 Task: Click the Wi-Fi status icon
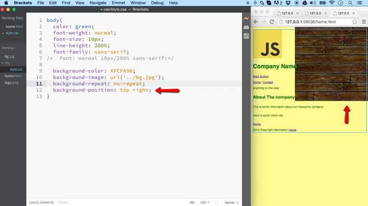[332, 3]
